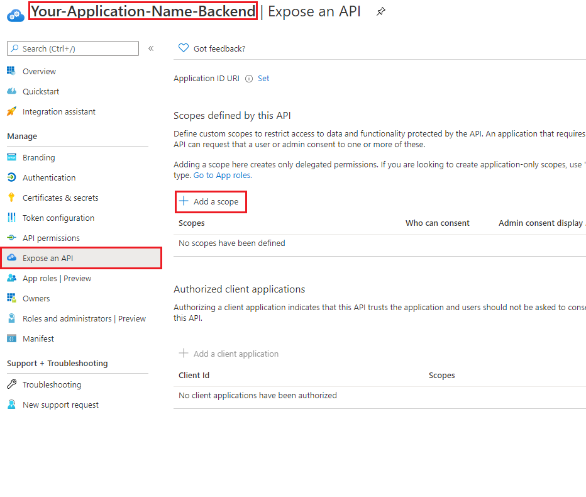Open the Manifest editor
The height and width of the screenshot is (497, 586).
click(x=38, y=339)
